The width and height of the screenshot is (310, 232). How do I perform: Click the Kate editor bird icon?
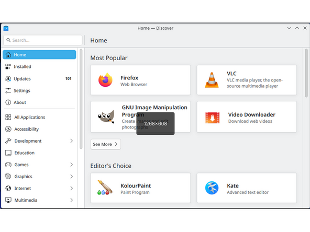(x=212, y=188)
